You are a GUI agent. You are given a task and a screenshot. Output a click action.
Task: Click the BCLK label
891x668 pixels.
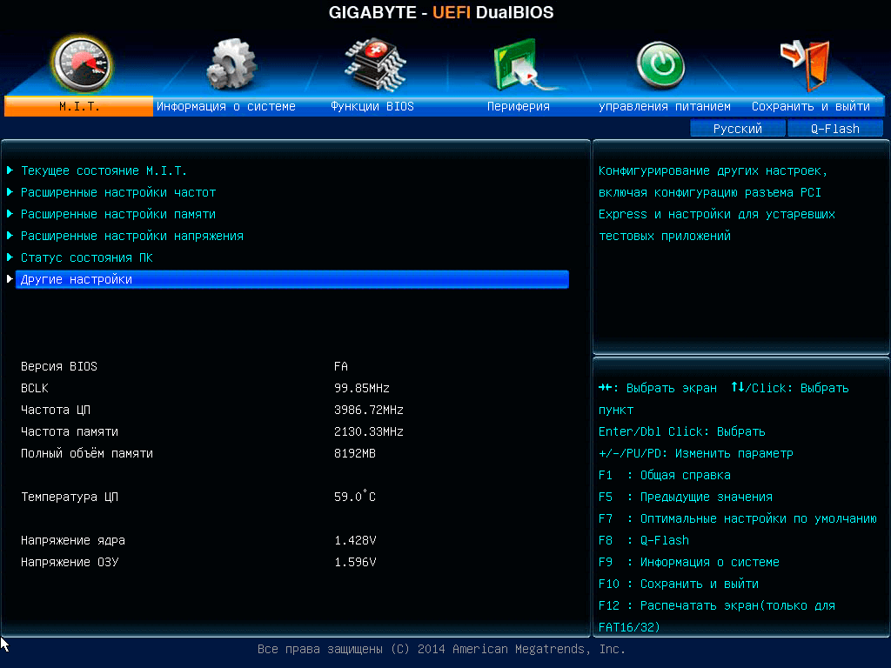tap(35, 388)
